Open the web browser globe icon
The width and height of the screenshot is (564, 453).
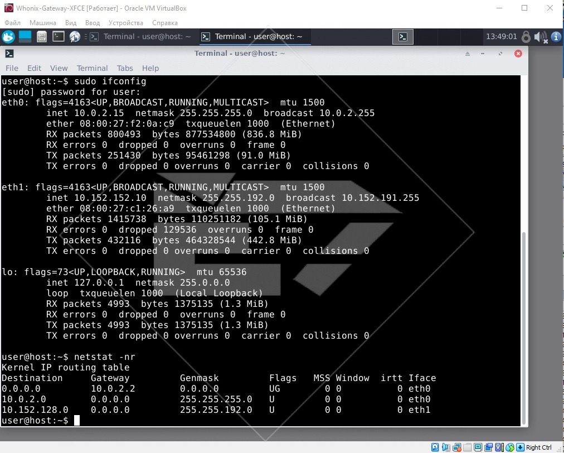coord(75,37)
